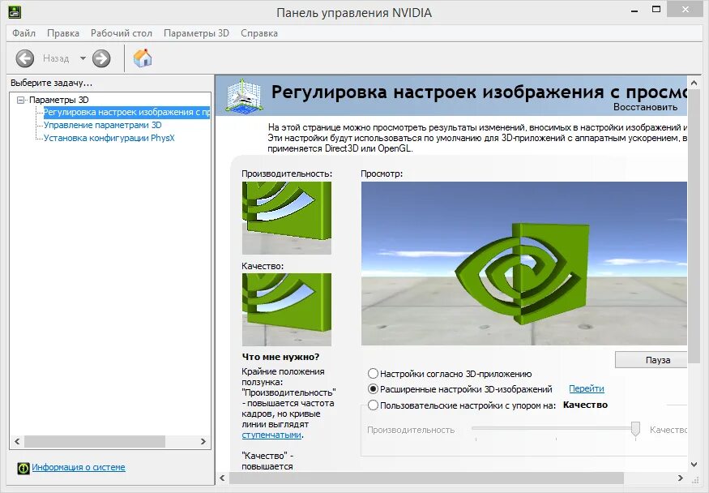Collapse the Параметры 3D tree node
The width and height of the screenshot is (709, 493).
[20, 100]
